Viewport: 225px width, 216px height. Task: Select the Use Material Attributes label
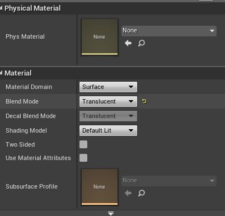pos(38,158)
